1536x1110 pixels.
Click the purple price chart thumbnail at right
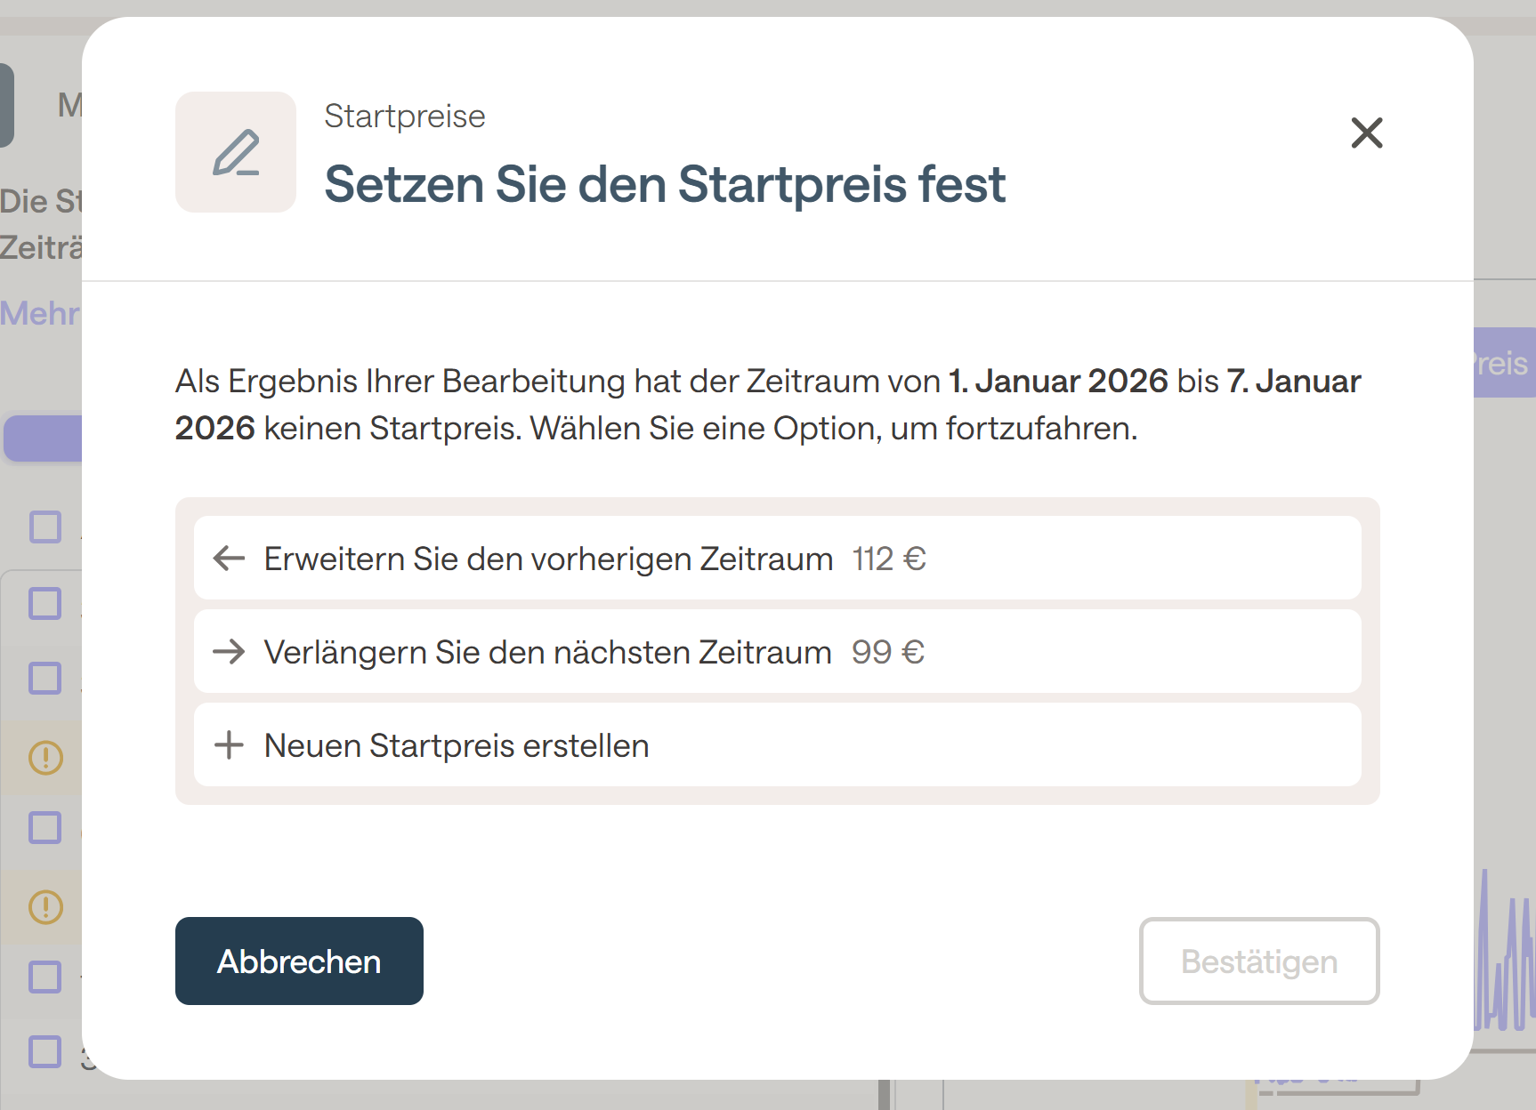pyautogui.click(x=1505, y=952)
